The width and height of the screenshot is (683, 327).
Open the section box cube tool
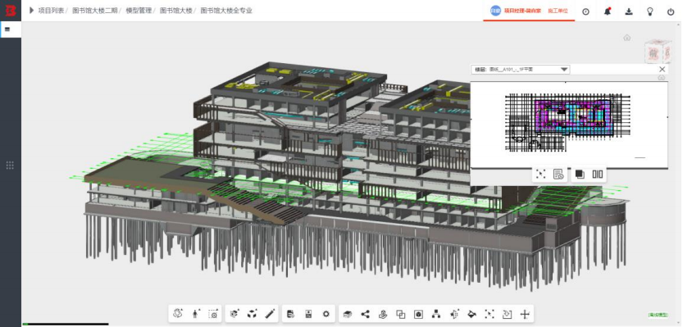click(234, 314)
